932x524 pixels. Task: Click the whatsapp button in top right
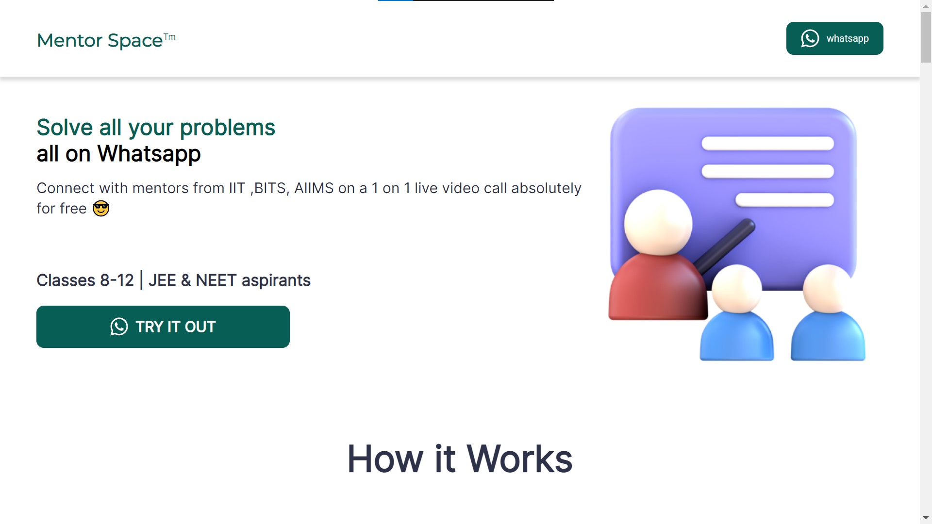point(835,38)
